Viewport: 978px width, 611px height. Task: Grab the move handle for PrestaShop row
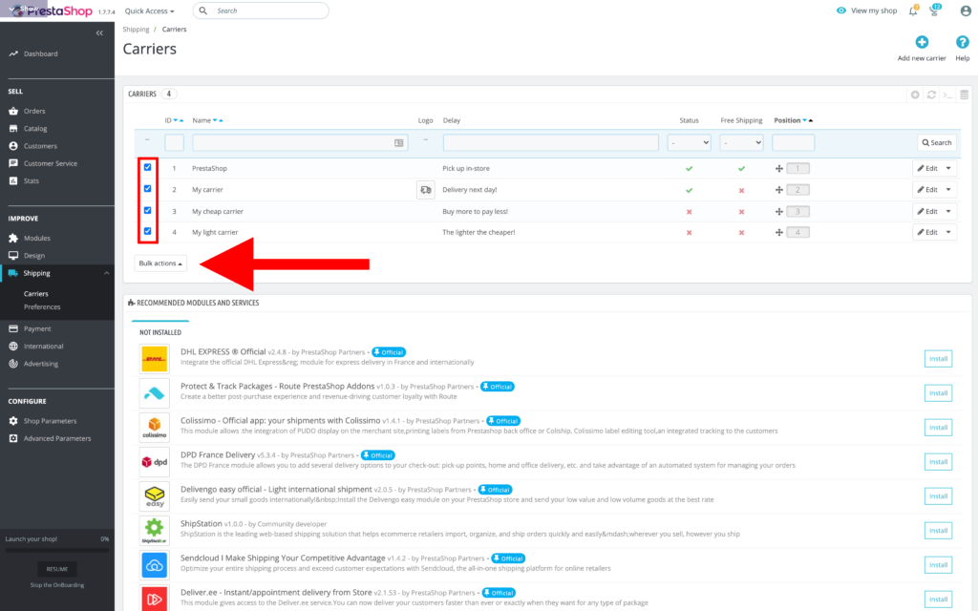779,168
